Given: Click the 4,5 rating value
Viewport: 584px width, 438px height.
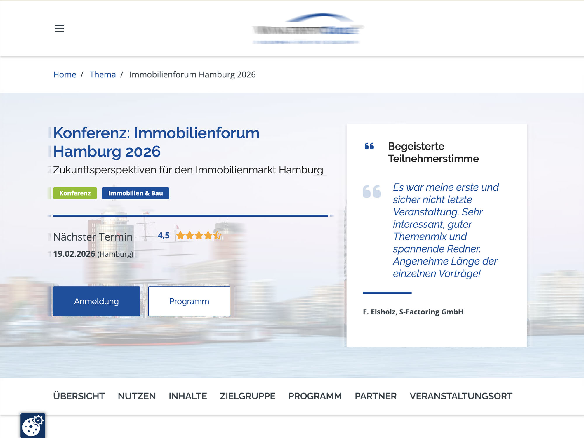Looking at the screenshot, I should coord(164,235).
